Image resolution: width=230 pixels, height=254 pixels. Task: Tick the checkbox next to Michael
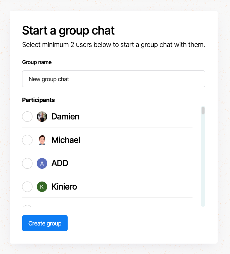(x=27, y=140)
